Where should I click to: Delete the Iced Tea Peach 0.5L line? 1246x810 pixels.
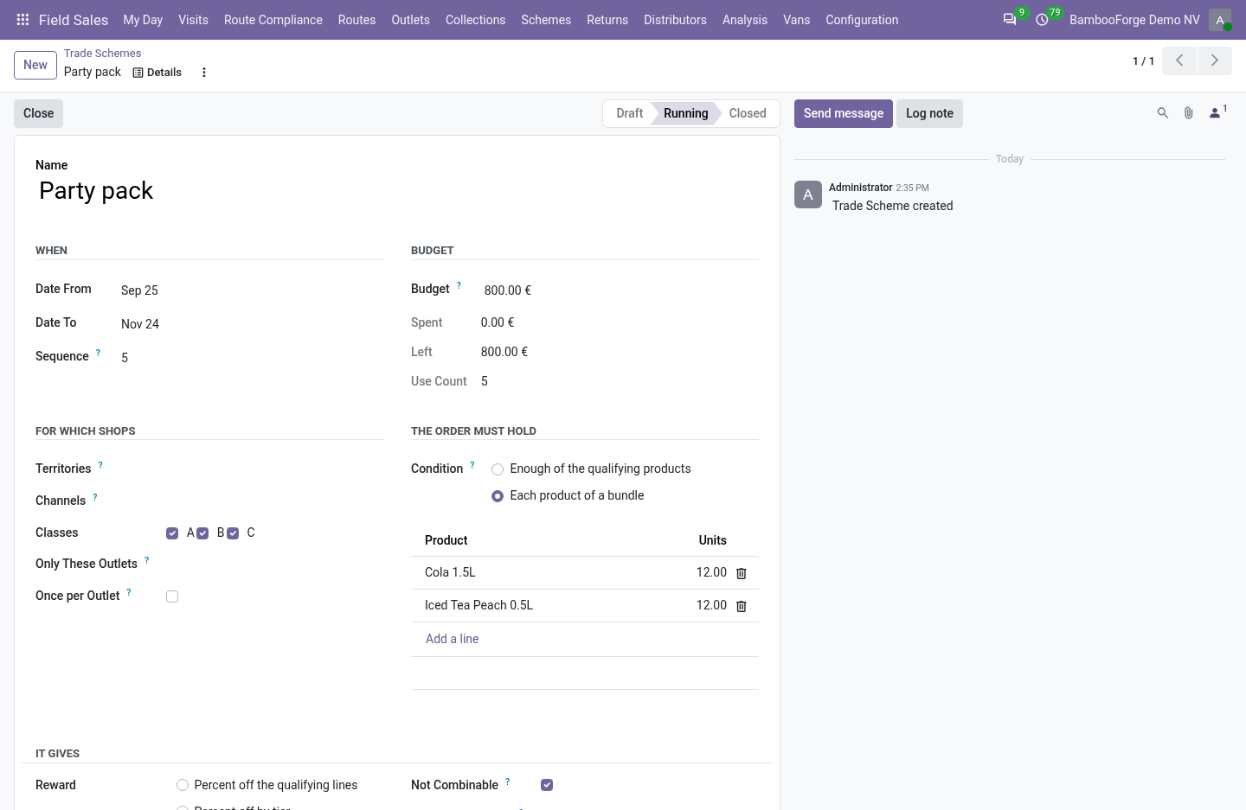(x=742, y=606)
